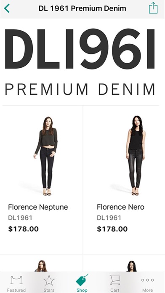Select the Florence Nero product title
Viewport: 165px width, 293px height.
pyautogui.click(x=120, y=207)
